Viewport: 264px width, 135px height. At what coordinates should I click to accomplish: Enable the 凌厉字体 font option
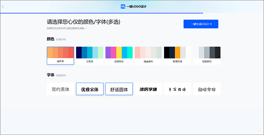coord(148,89)
